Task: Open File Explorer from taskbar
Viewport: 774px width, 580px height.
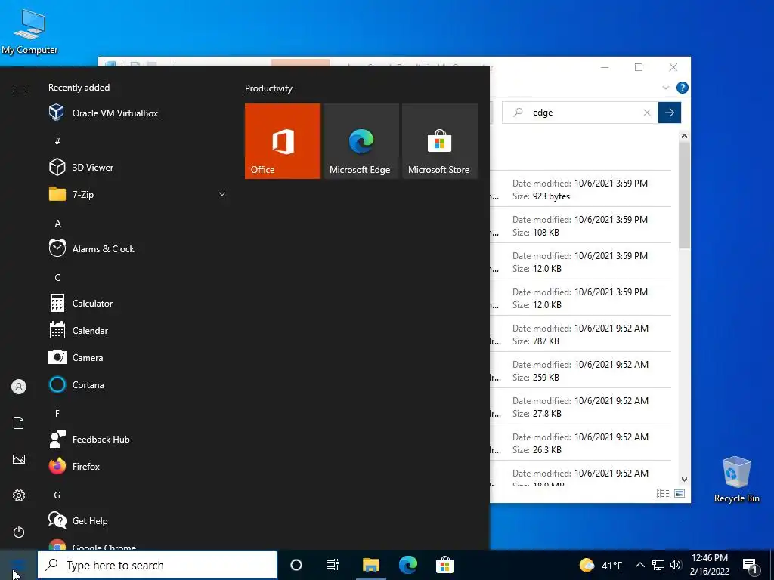Action: point(370,565)
